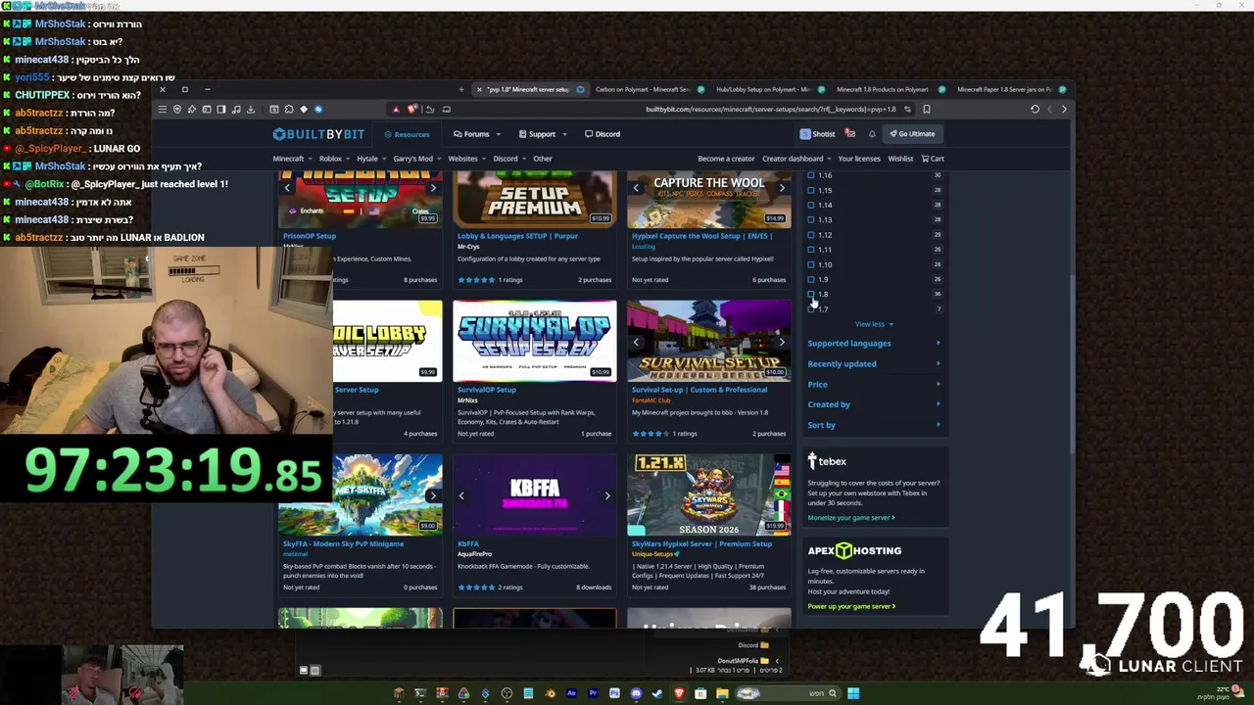This screenshot has height=705, width=1254.
Task: Click Monetize your game server Tebex link
Action: tap(850, 518)
